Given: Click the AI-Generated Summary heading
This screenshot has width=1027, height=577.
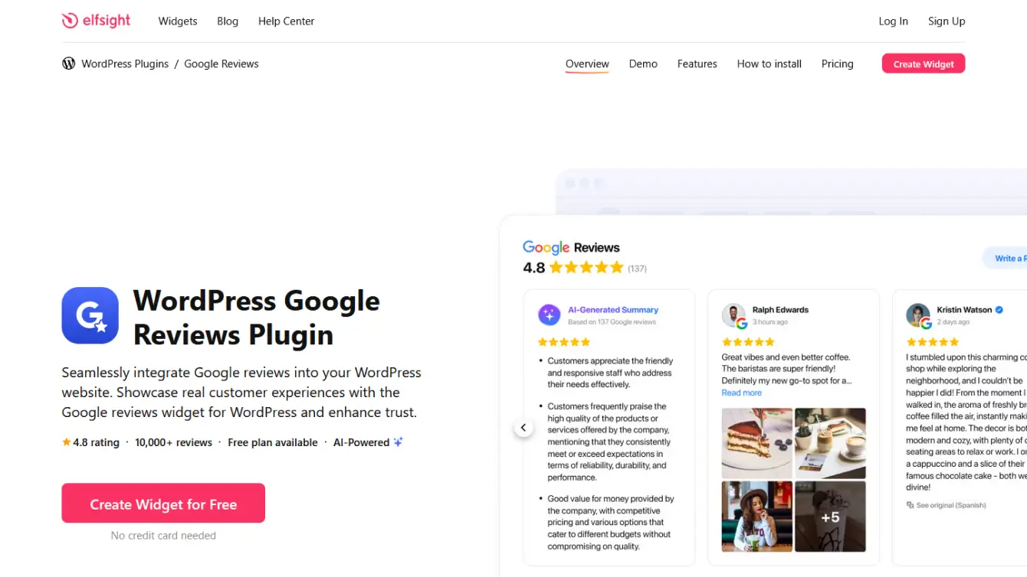Looking at the screenshot, I should point(613,310).
